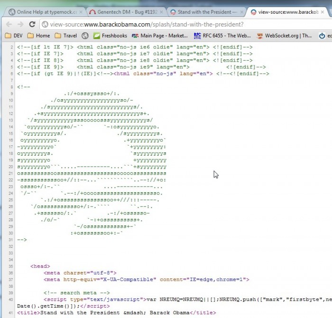Screen dimensions: 332x318
Task: Click the html class="no-js ie6 oldie" line
Action: point(135,47)
